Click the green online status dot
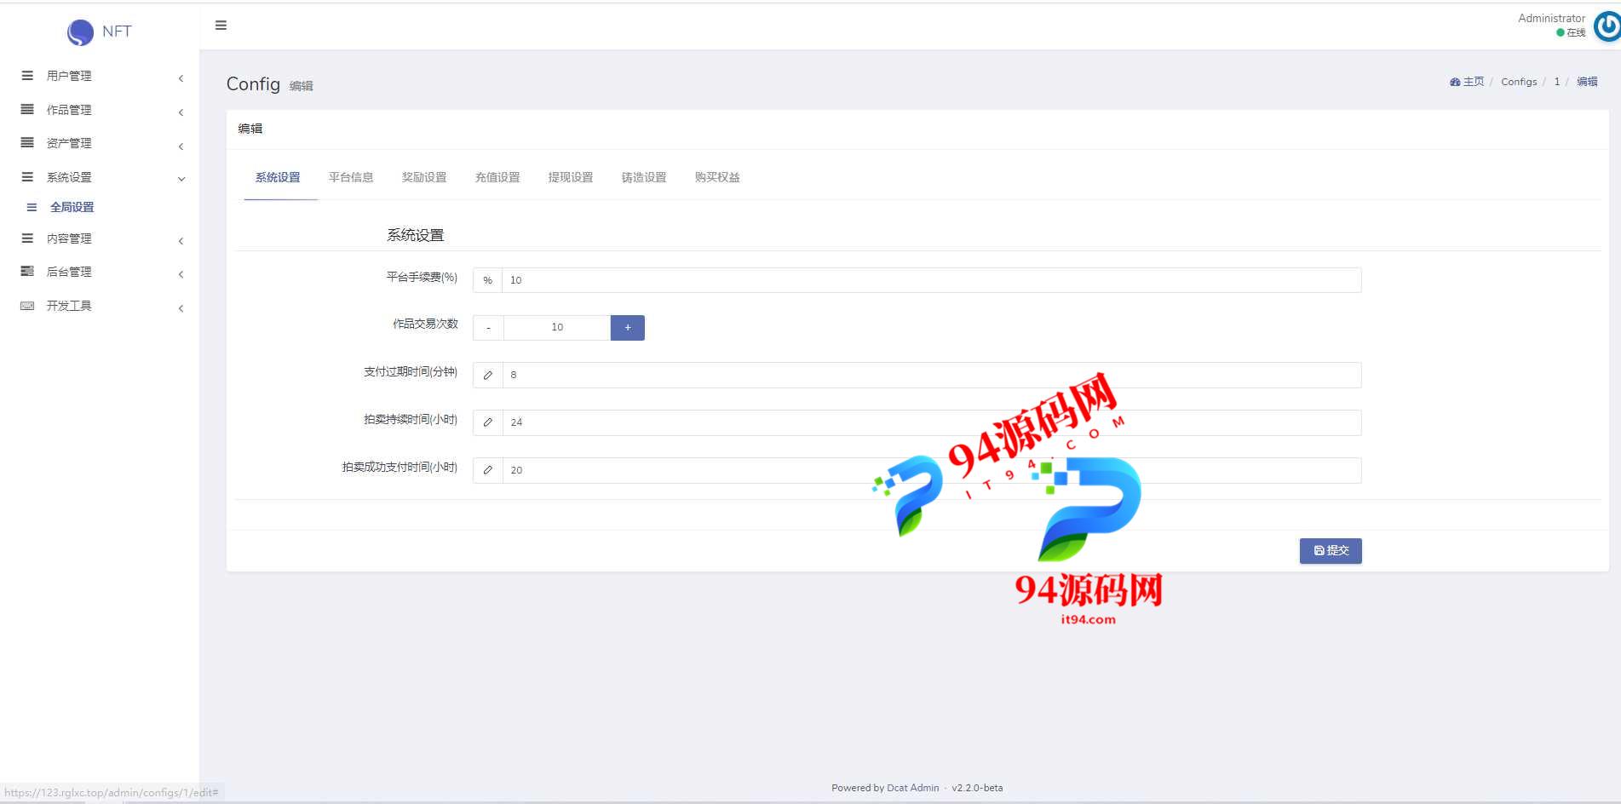The height and width of the screenshot is (804, 1621). [x=1561, y=33]
